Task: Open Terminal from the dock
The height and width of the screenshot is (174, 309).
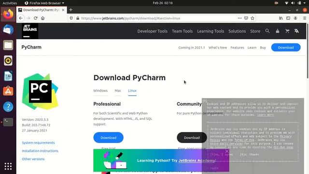Action: 8,122
